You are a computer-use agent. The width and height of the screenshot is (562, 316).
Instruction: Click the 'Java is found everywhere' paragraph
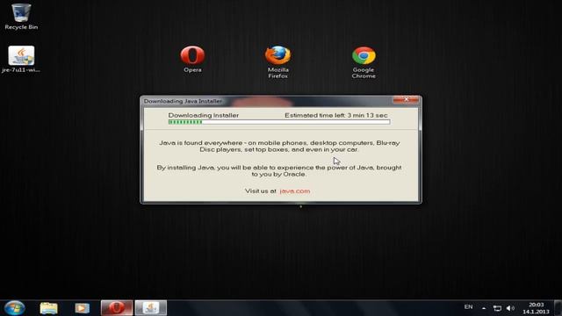(x=279, y=147)
